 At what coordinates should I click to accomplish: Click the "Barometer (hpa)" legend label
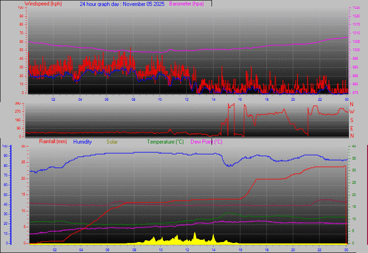(187, 4)
